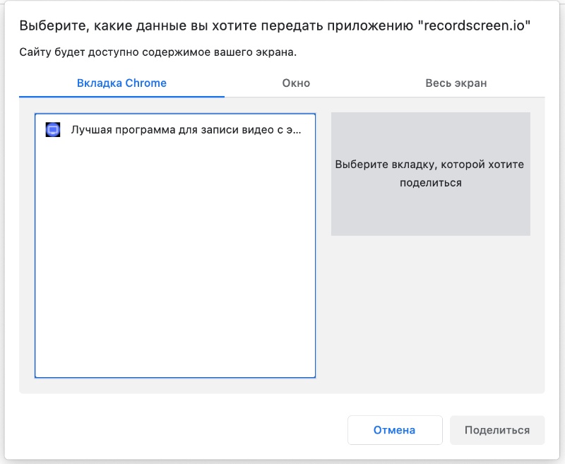Click the recordscreen tab favicon icon
This screenshot has width=565, height=464.
(x=52, y=130)
